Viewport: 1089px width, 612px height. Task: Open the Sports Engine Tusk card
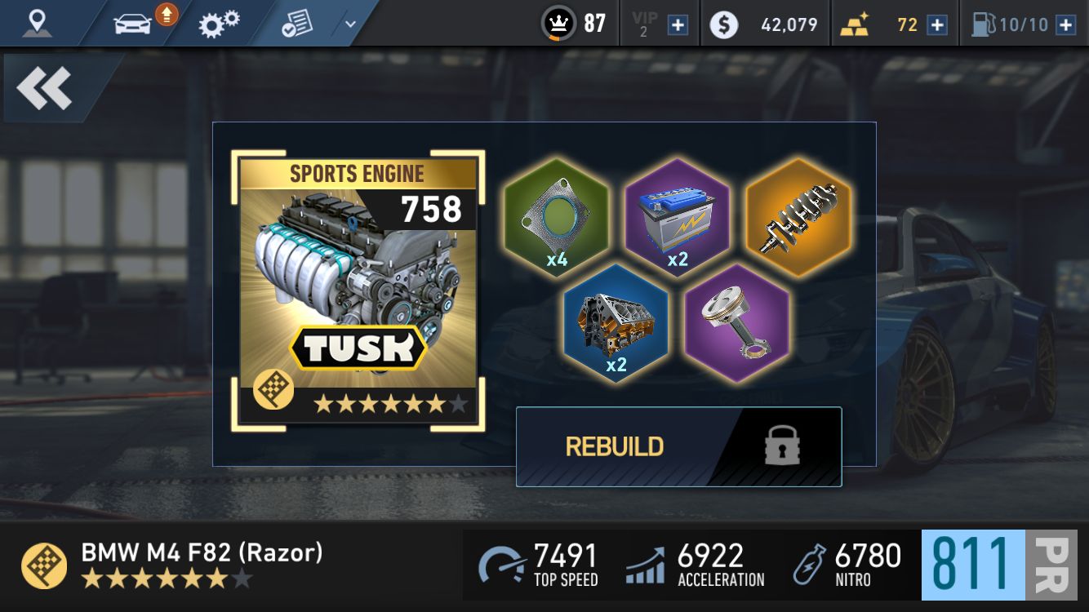[x=358, y=290]
